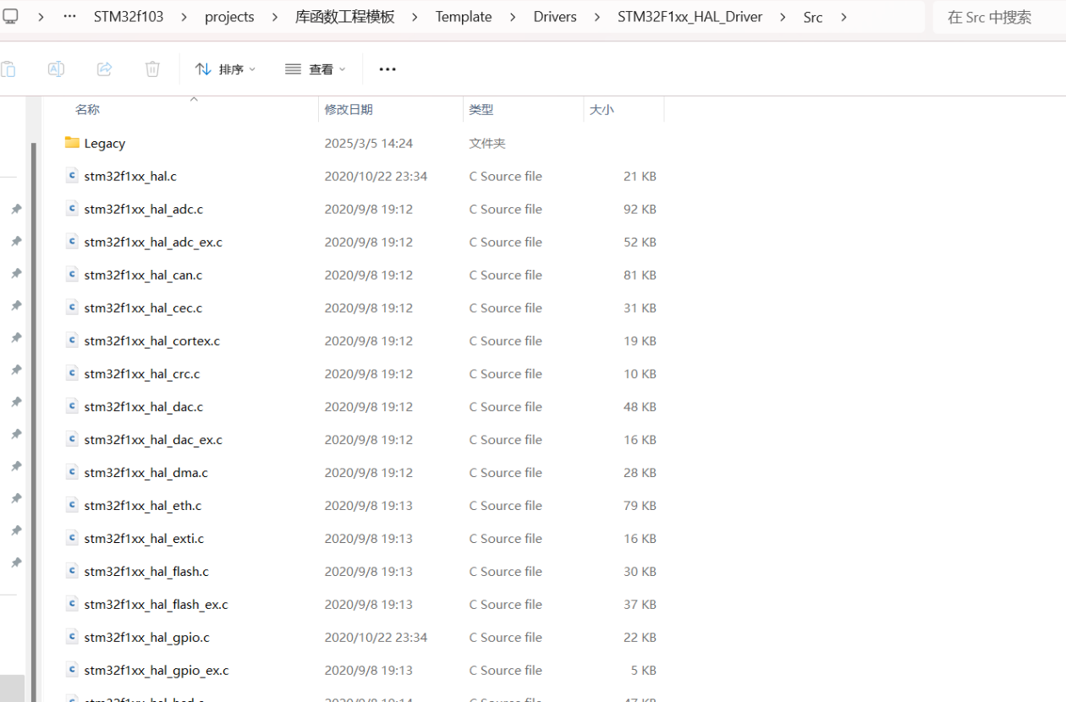This screenshot has height=702, width=1066.
Task: Click the file icon of stm32f1xx_hal_dma.c
Action: pos(72,473)
